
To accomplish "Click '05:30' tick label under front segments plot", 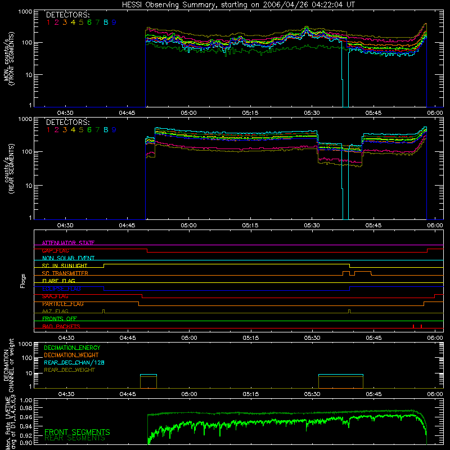I will click(x=312, y=113).
